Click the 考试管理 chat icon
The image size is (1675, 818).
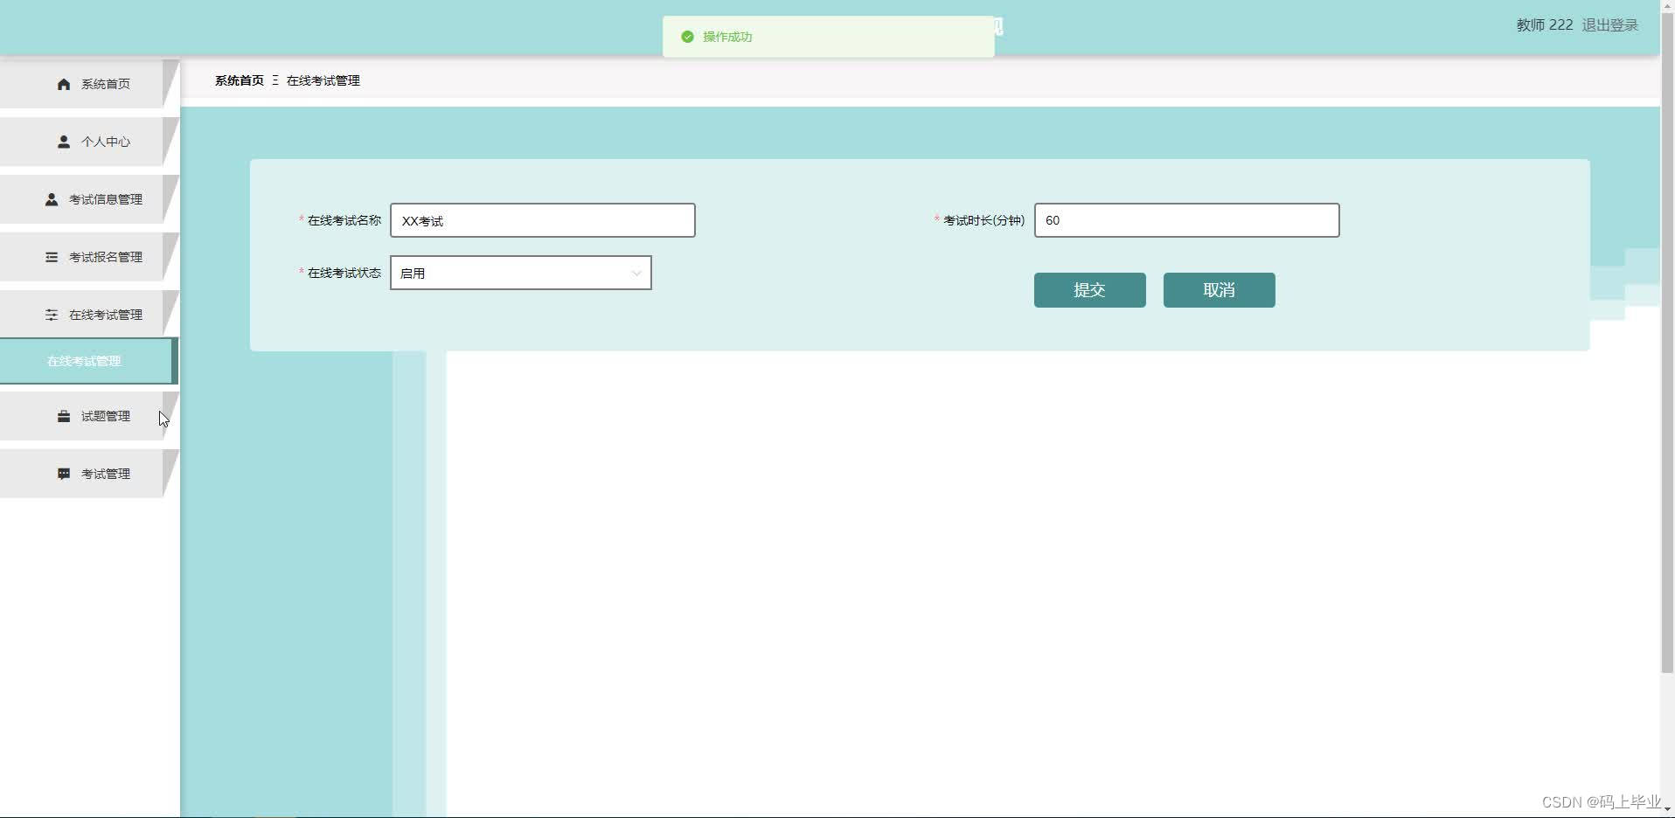point(62,473)
